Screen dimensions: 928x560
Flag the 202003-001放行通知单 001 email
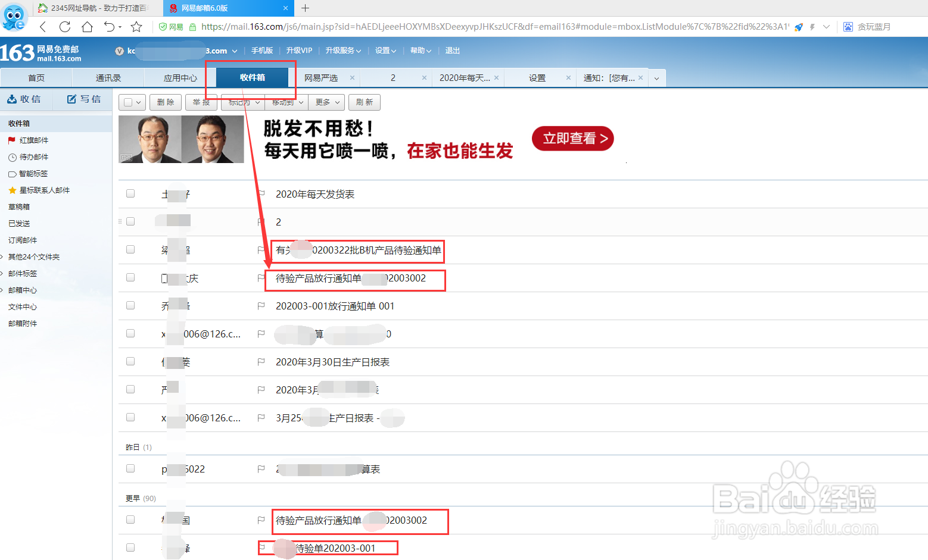point(261,306)
